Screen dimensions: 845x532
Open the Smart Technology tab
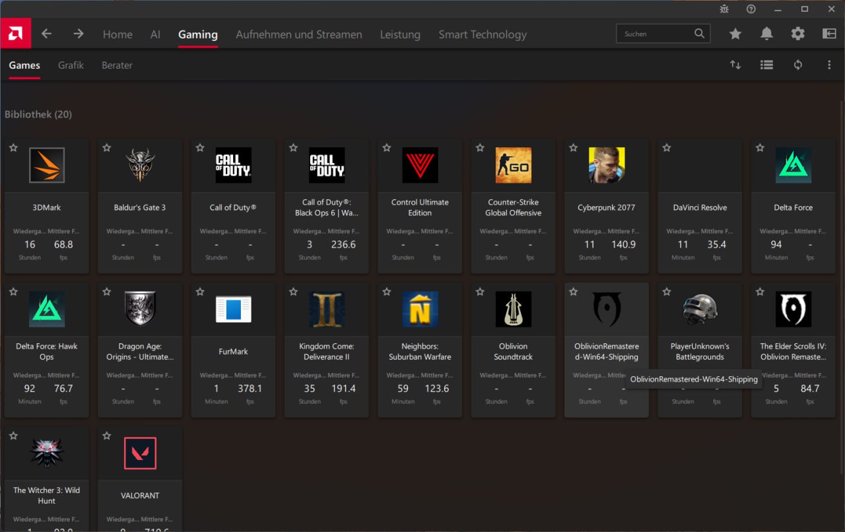point(483,34)
